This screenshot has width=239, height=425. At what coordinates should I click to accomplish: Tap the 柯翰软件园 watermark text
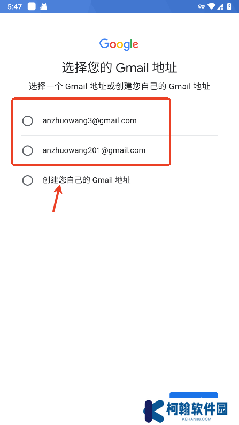coord(197,409)
